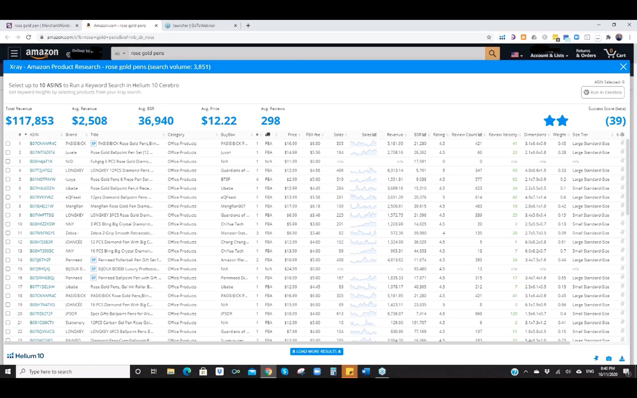Show hidden system tray icons
Screen dimensions: 637x398
[x=526, y=372]
